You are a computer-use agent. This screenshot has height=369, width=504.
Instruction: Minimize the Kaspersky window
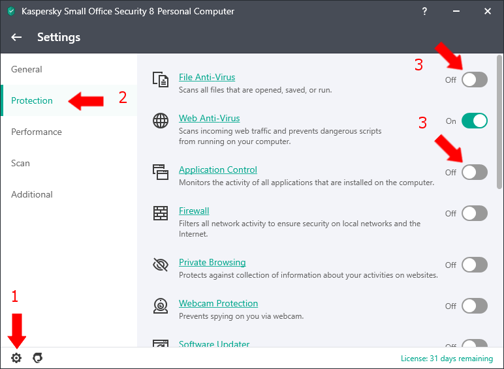point(456,11)
